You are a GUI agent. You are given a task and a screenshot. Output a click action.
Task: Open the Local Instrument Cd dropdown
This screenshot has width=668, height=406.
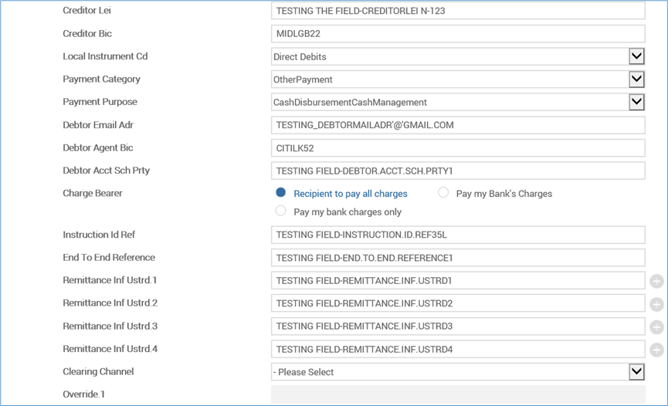[x=636, y=56]
